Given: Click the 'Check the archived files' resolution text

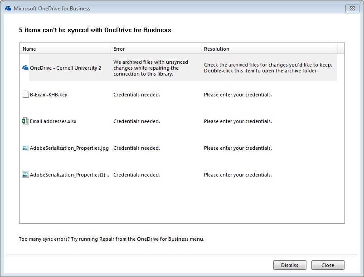Looking at the screenshot, I should coord(268,68).
